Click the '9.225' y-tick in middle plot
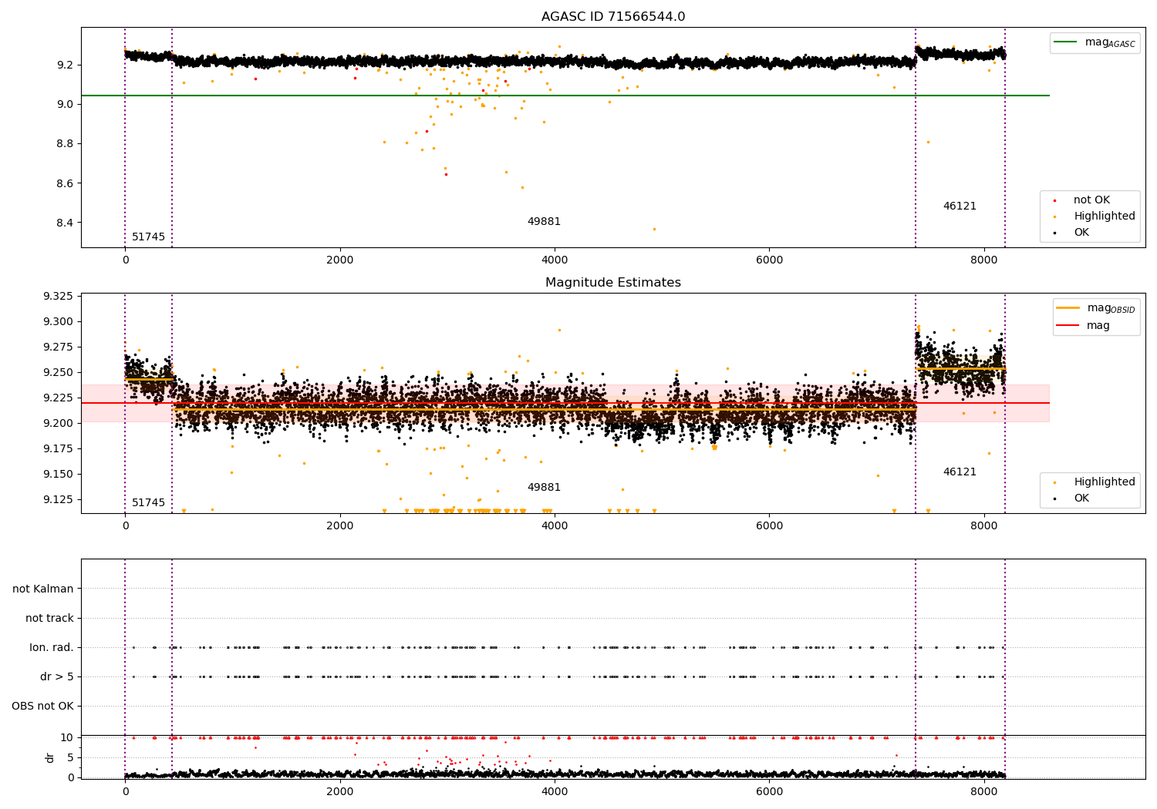The width and height of the screenshot is (1157, 809). coord(58,398)
